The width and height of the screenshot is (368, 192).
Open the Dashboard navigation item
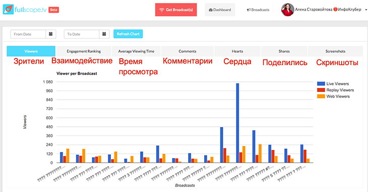pyautogui.click(x=220, y=10)
